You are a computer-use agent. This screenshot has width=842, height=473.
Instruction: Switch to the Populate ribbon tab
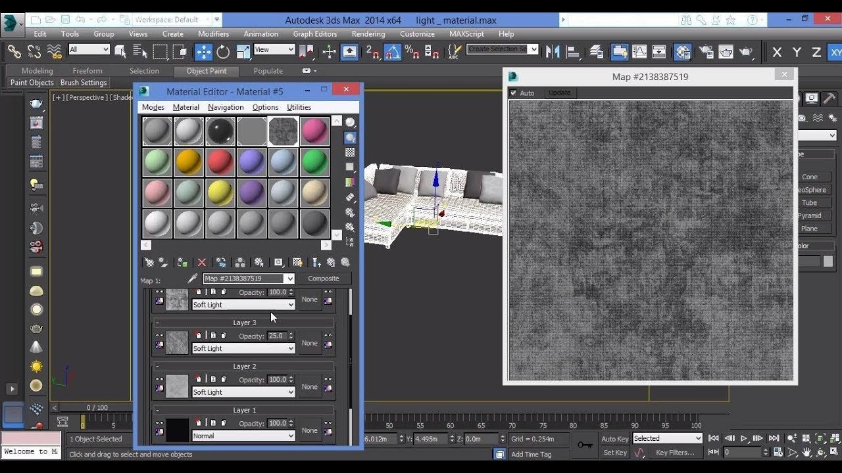pyautogui.click(x=268, y=71)
